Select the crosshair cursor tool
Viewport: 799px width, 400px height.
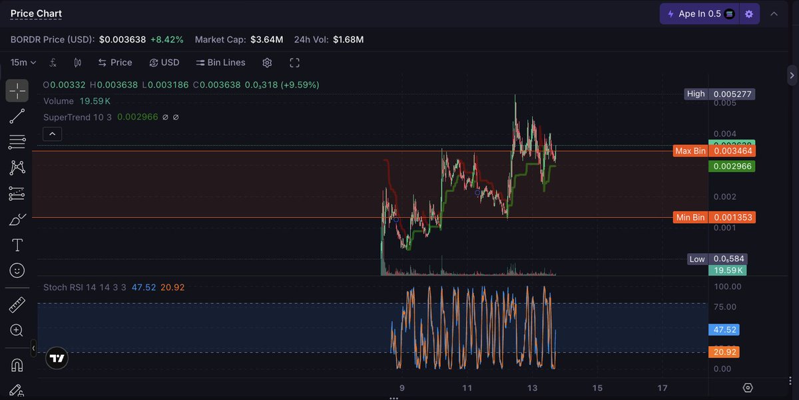pos(17,90)
